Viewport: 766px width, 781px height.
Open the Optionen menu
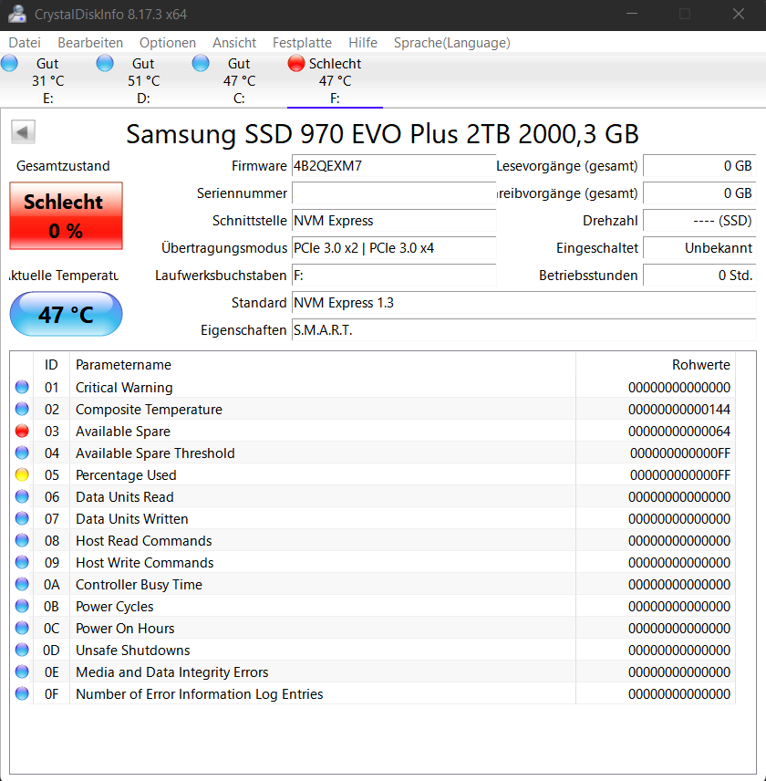(x=167, y=43)
